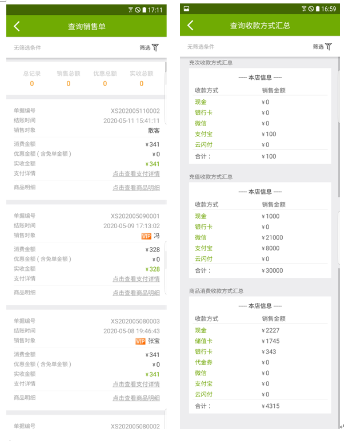Open 筛选 filter on 查询销售单 screen
The image size is (349, 441).
[149, 47]
